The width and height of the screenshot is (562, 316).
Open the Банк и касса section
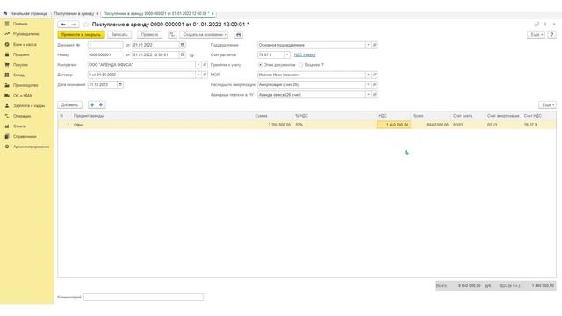coord(25,44)
